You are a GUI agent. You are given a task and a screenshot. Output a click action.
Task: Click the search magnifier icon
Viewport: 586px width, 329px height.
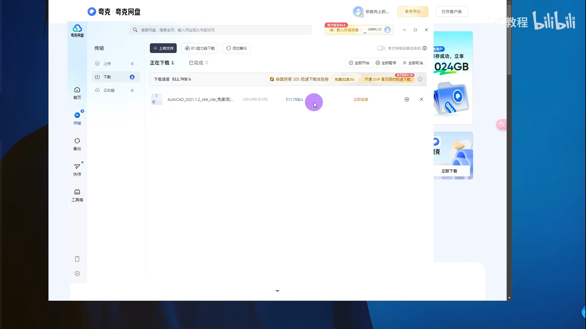click(x=135, y=30)
